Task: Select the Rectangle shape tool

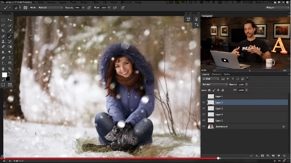Action: [10, 63]
